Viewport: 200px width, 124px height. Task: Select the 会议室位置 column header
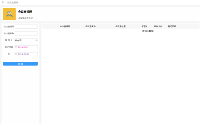(x=120, y=26)
